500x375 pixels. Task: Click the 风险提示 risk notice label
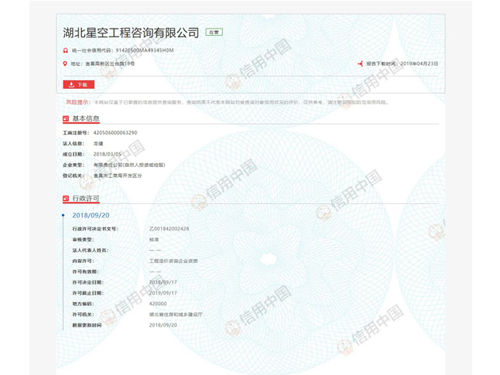coord(77,102)
